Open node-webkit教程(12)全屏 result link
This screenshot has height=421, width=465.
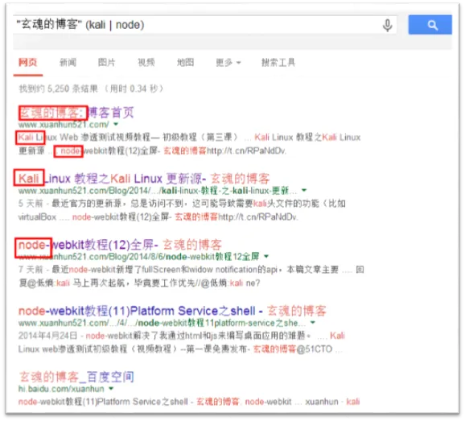point(120,245)
